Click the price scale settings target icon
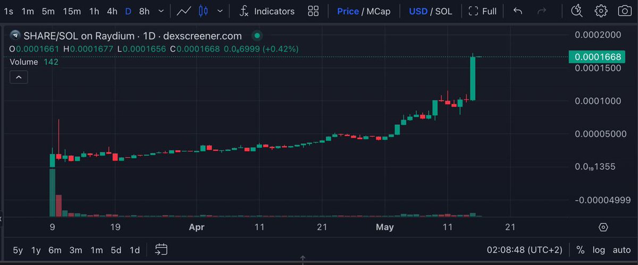The height and width of the screenshot is (265, 638). [x=603, y=227]
